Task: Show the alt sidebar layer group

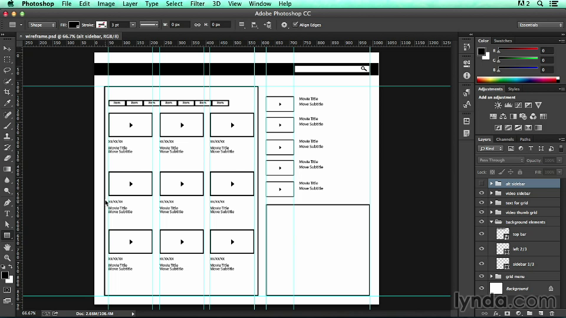Action: (482, 184)
